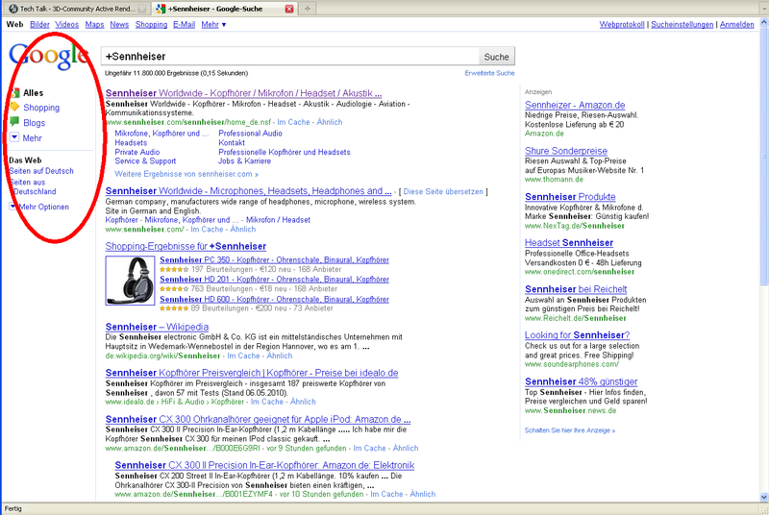Open Sennheiser bei Reichelt ad
The height and width of the screenshot is (515, 769).
(576, 289)
